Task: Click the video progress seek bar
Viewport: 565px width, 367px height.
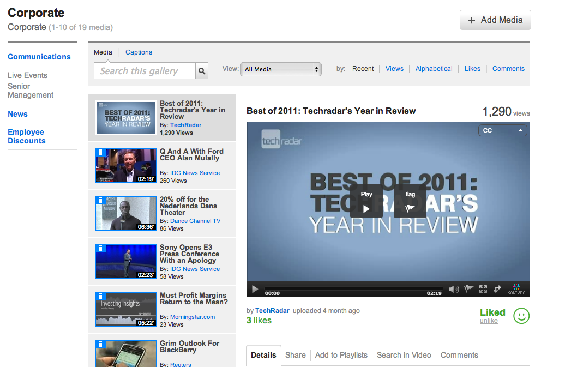Action: (353, 288)
